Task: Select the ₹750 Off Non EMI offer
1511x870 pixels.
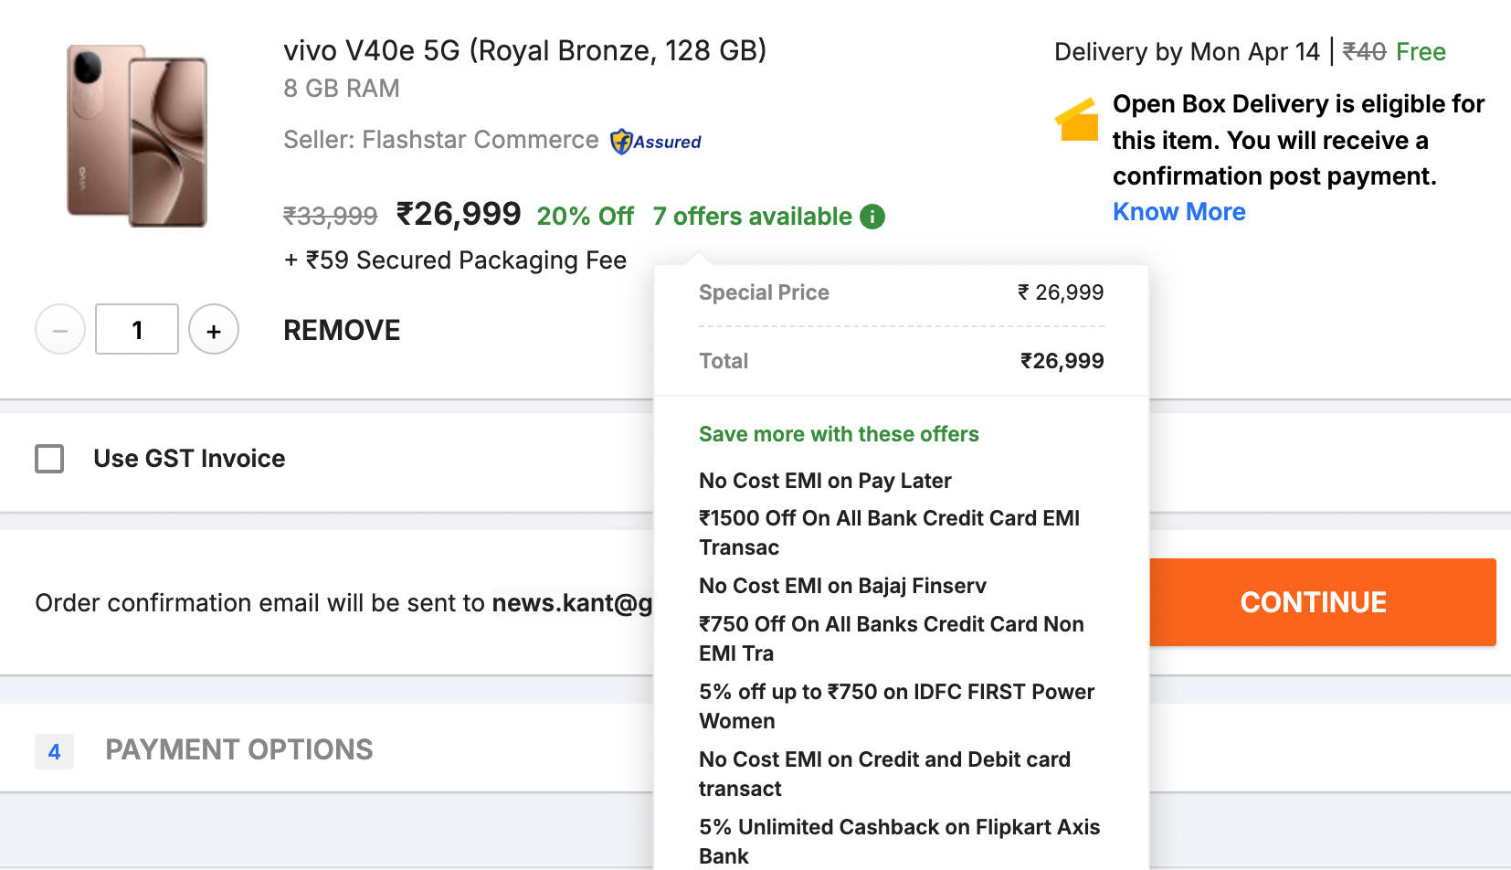Action: coord(891,638)
